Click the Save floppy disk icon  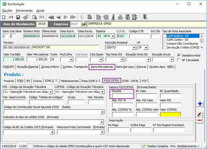(x=18, y=17)
